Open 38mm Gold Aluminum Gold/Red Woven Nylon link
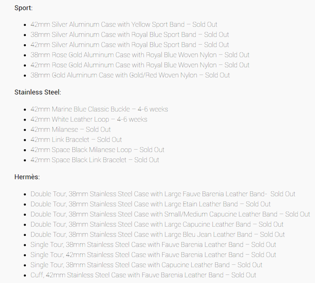The width and height of the screenshot is (315, 283). tap(130, 75)
